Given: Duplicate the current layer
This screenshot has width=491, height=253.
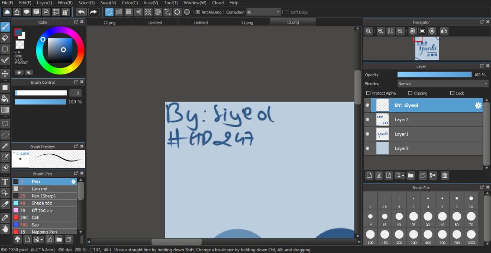Looking at the screenshot, I should pos(423,175).
